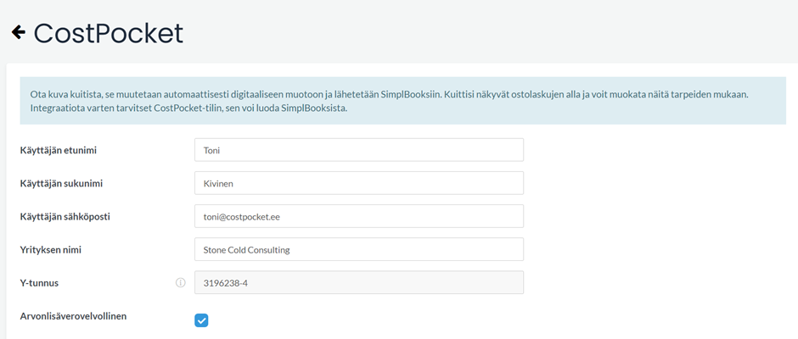Click the blue info banner starting 'Ota kuva kuitista'

point(402,101)
